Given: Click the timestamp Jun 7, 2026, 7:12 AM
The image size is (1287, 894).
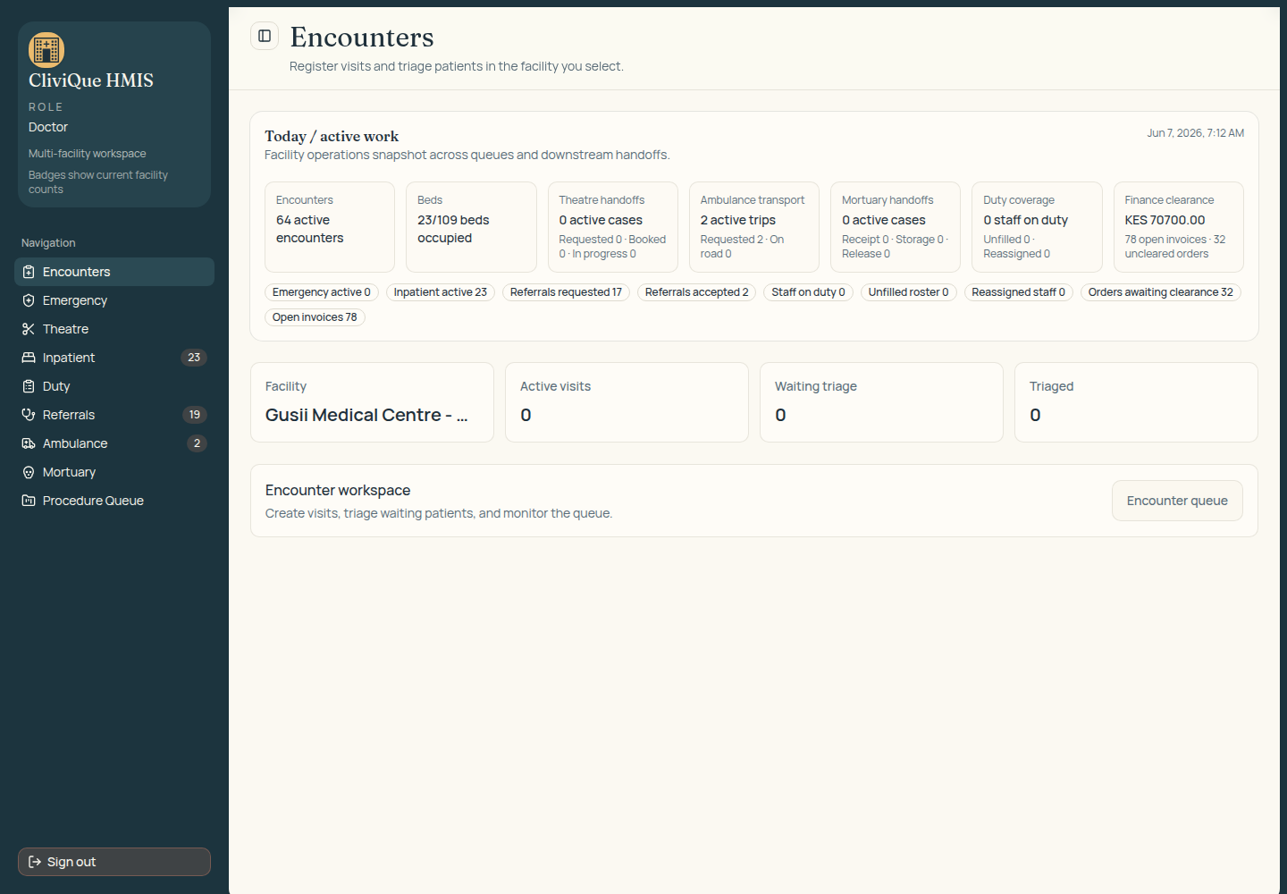Looking at the screenshot, I should click(x=1196, y=133).
